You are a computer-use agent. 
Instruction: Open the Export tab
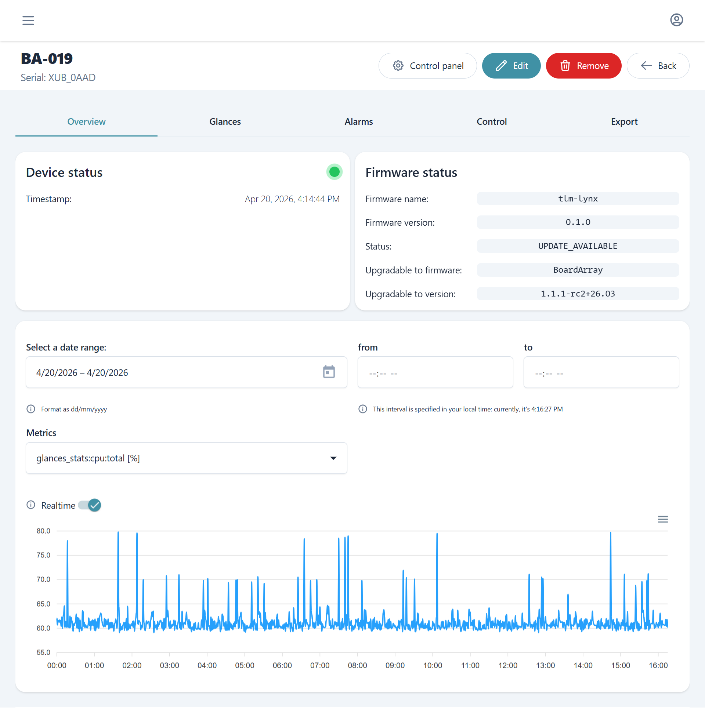point(624,121)
